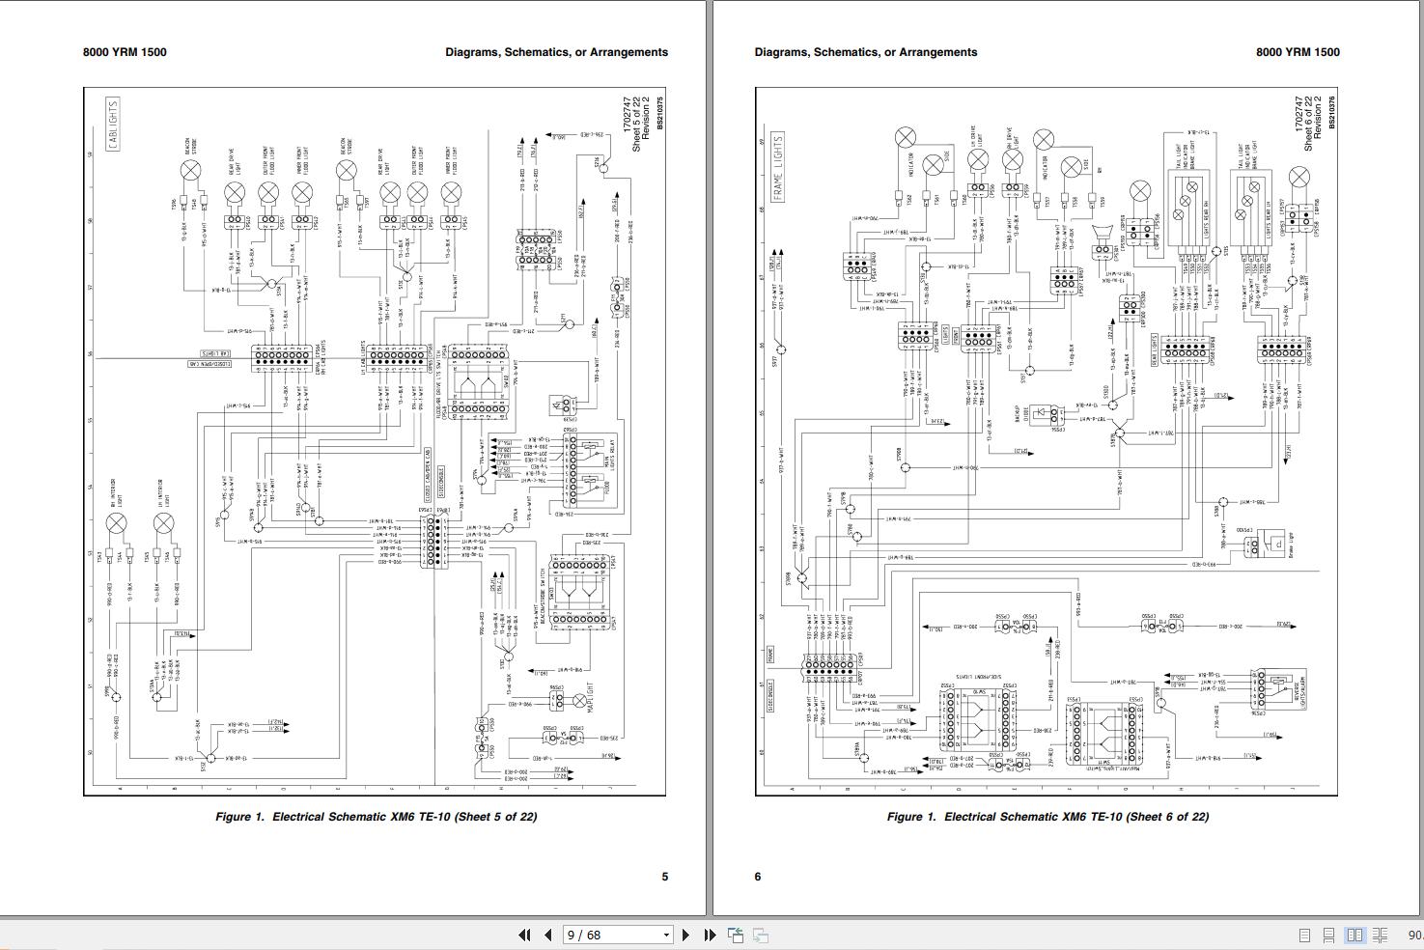This screenshot has height=950, width=1424.
Task: Click the CAB LIGHTS schematic label
Action: pyautogui.click(x=113, y=124)
